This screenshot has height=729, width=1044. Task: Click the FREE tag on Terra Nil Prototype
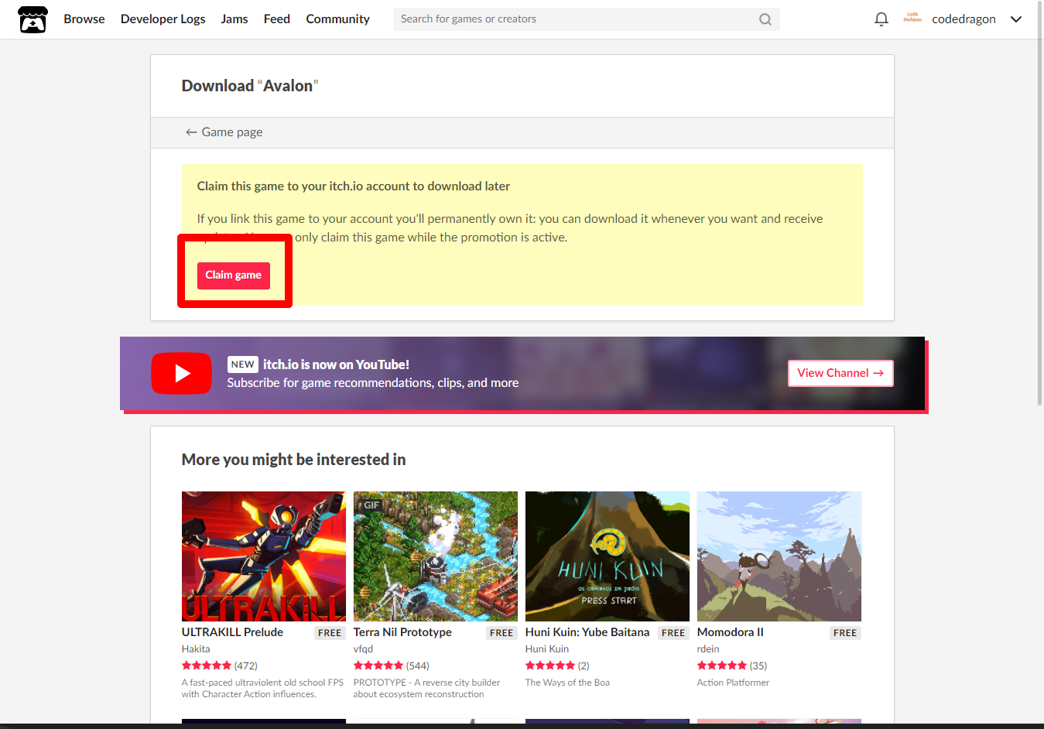pyautogui.click(x=501, y=633)
